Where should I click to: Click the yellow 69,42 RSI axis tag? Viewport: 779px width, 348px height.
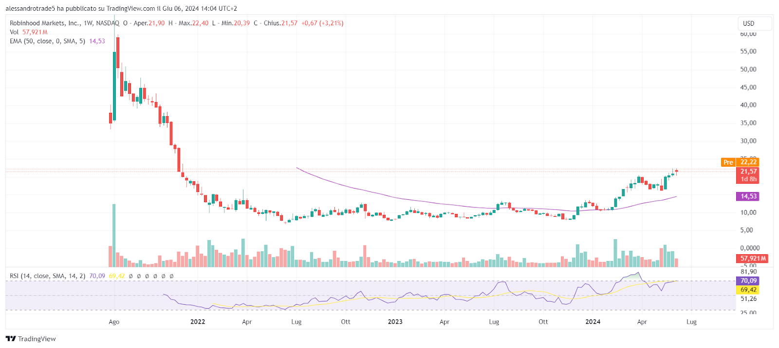pos(748,290)
